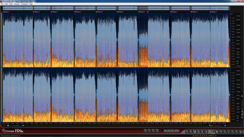The height and width of the screenshot is (137, 244).
Task: Select the time-frequency rectangle selection tool
Action: coord(217,132)
